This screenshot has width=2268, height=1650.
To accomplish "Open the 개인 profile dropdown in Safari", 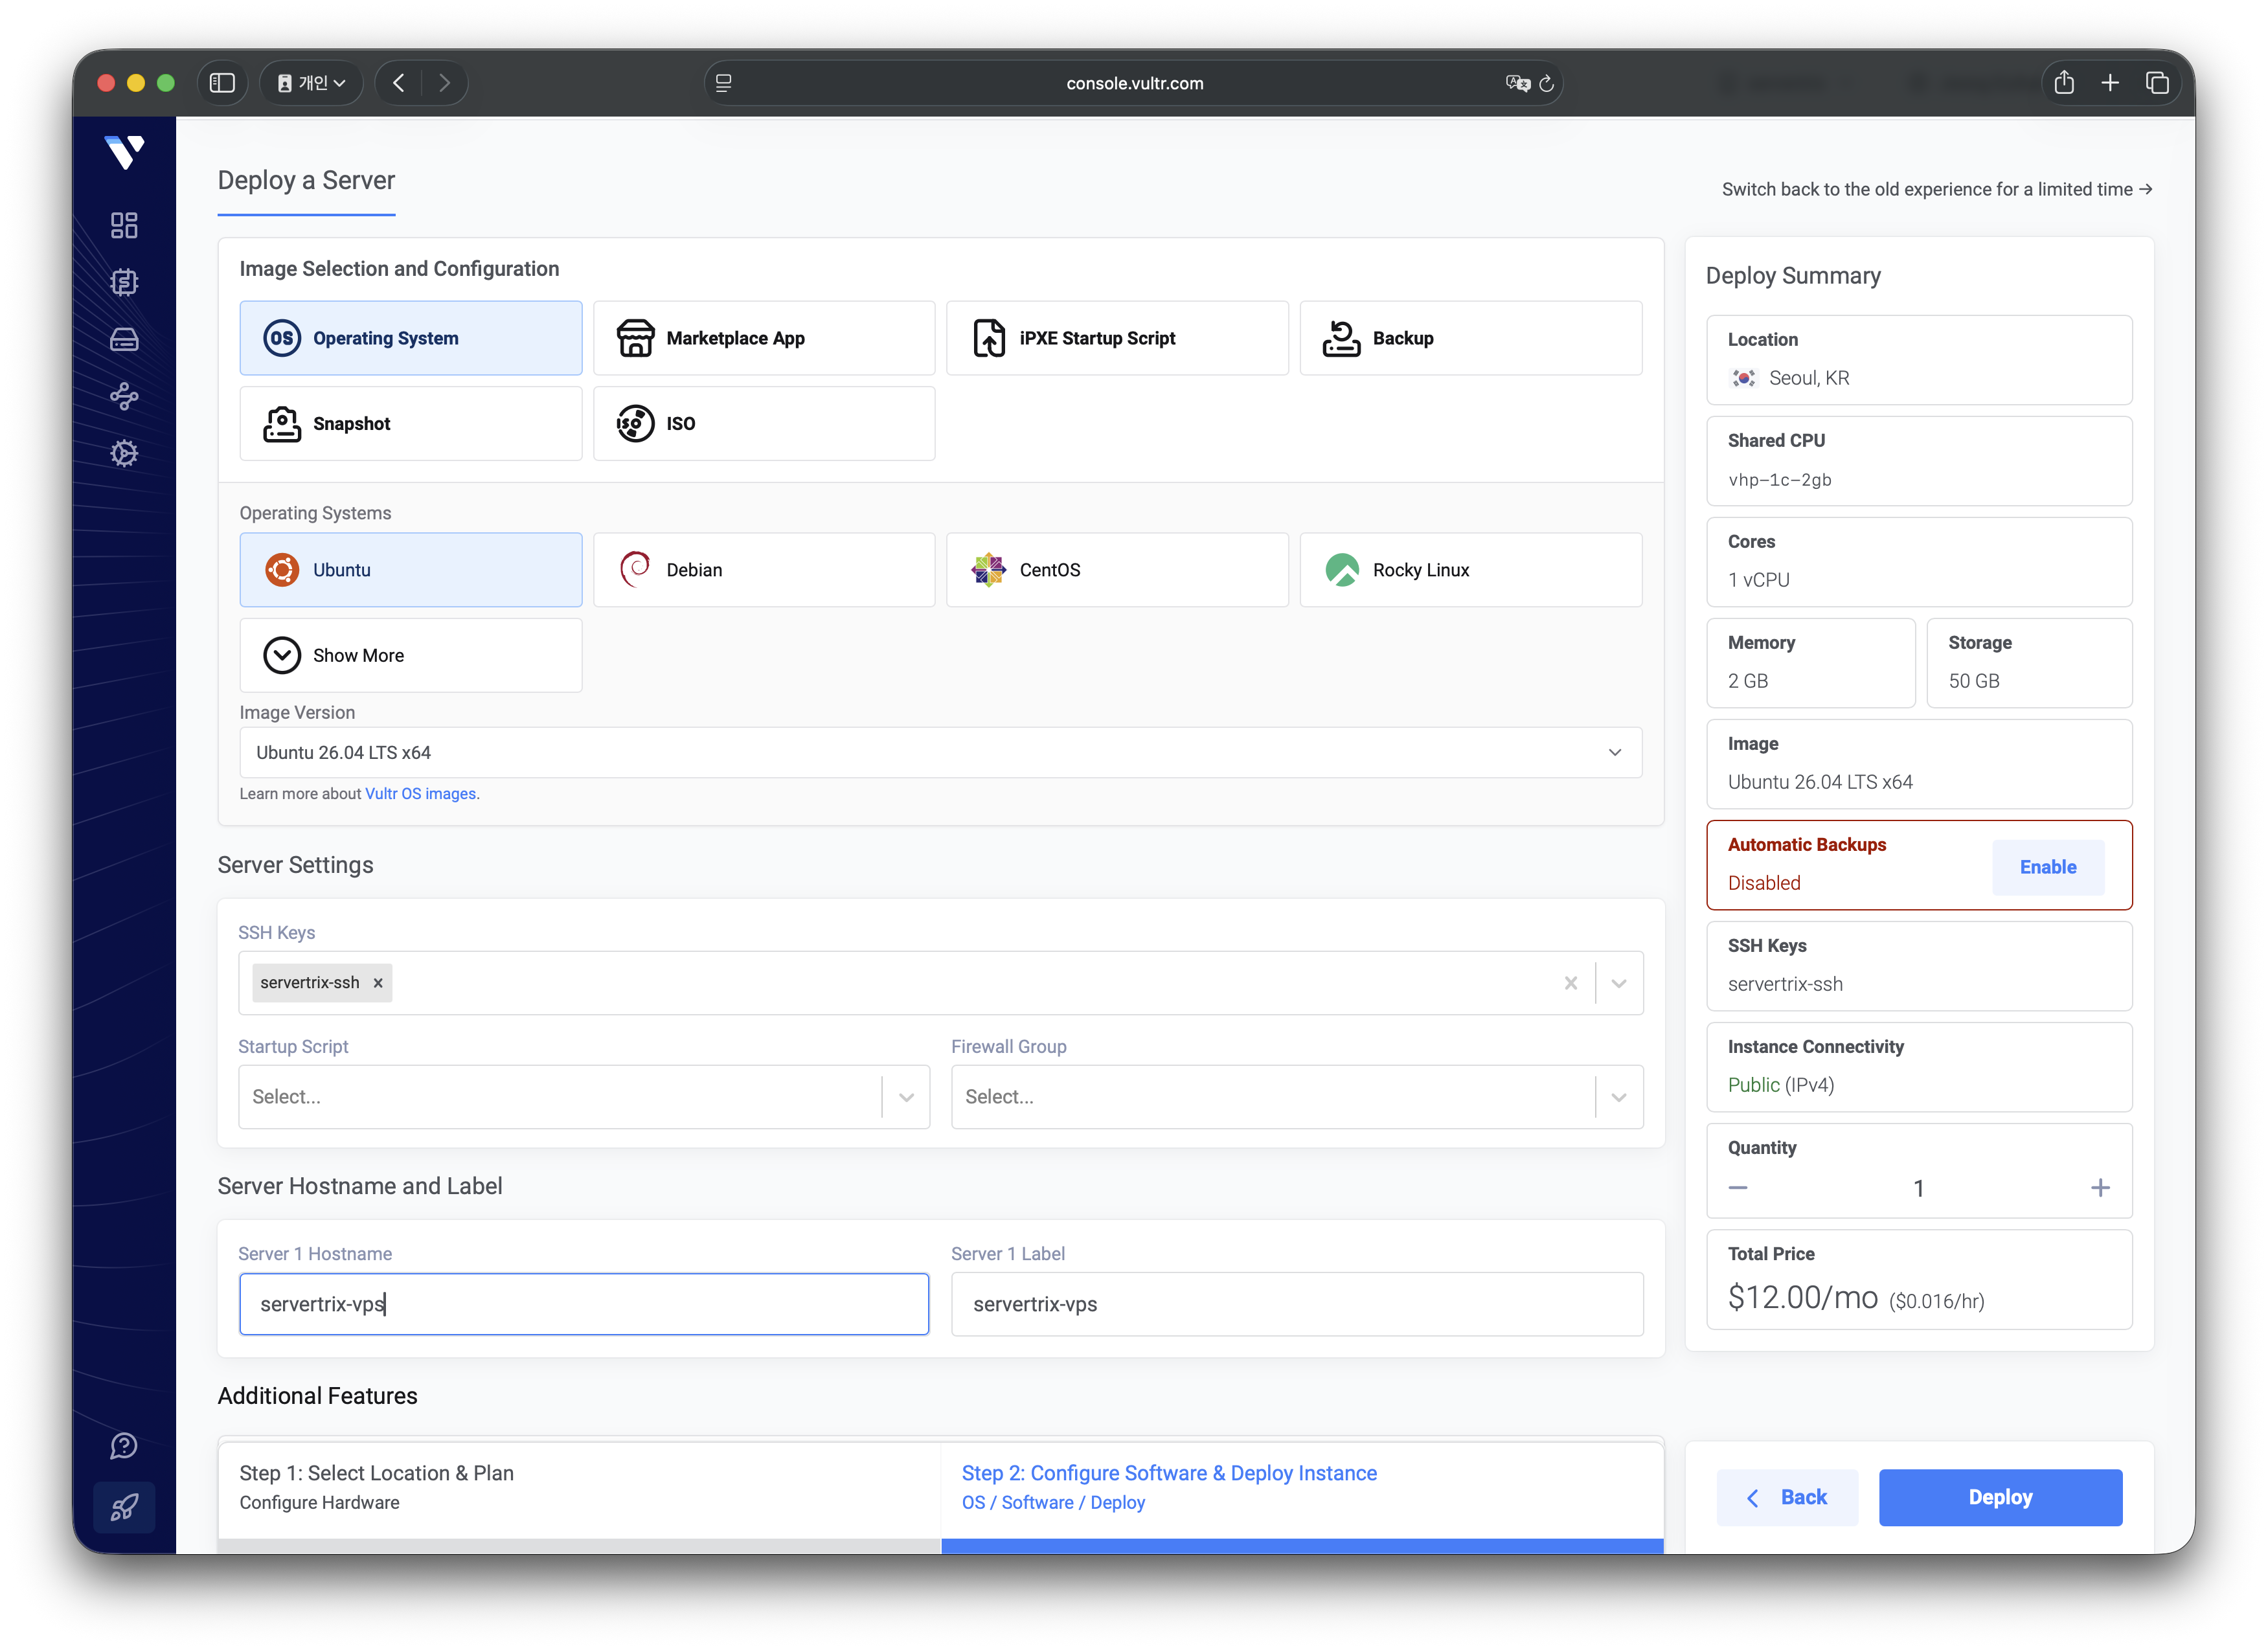I will click(311, 83).
